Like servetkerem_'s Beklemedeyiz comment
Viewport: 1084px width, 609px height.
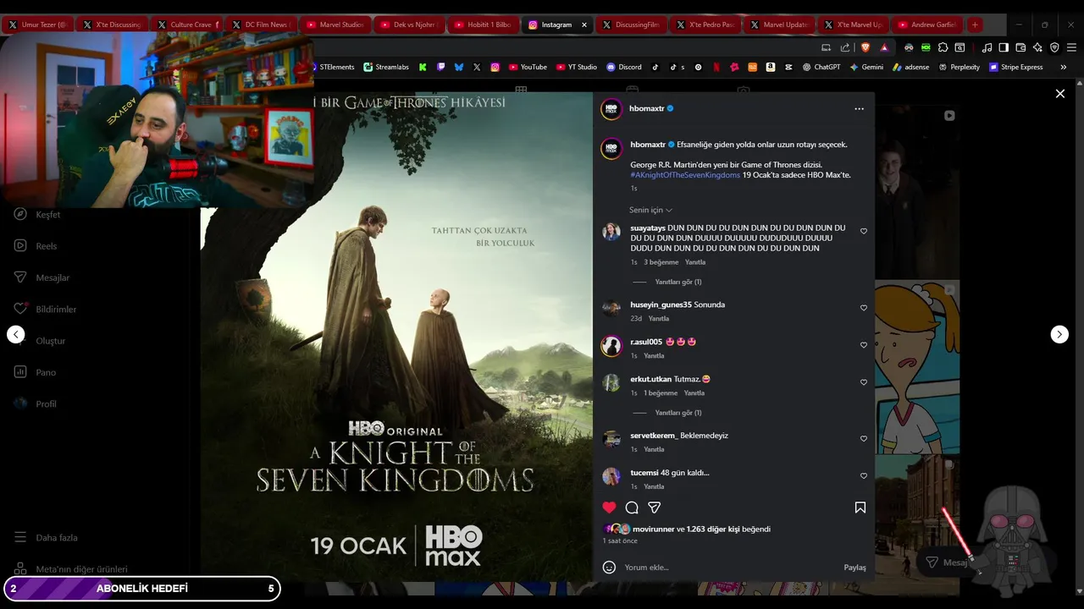click(x=864, y=439)
